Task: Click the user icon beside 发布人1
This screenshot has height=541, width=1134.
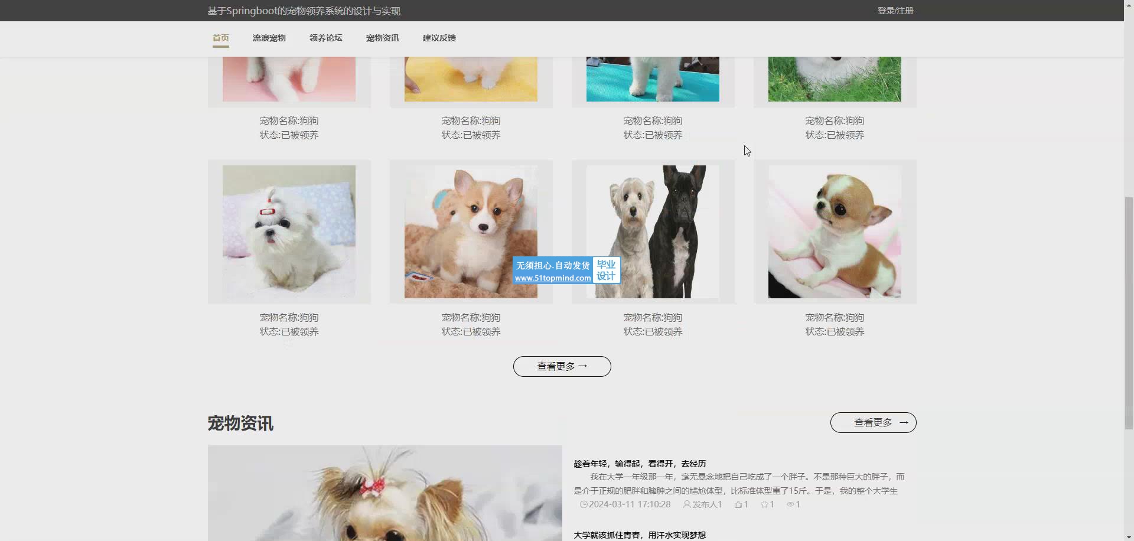Action: point(687,504)
